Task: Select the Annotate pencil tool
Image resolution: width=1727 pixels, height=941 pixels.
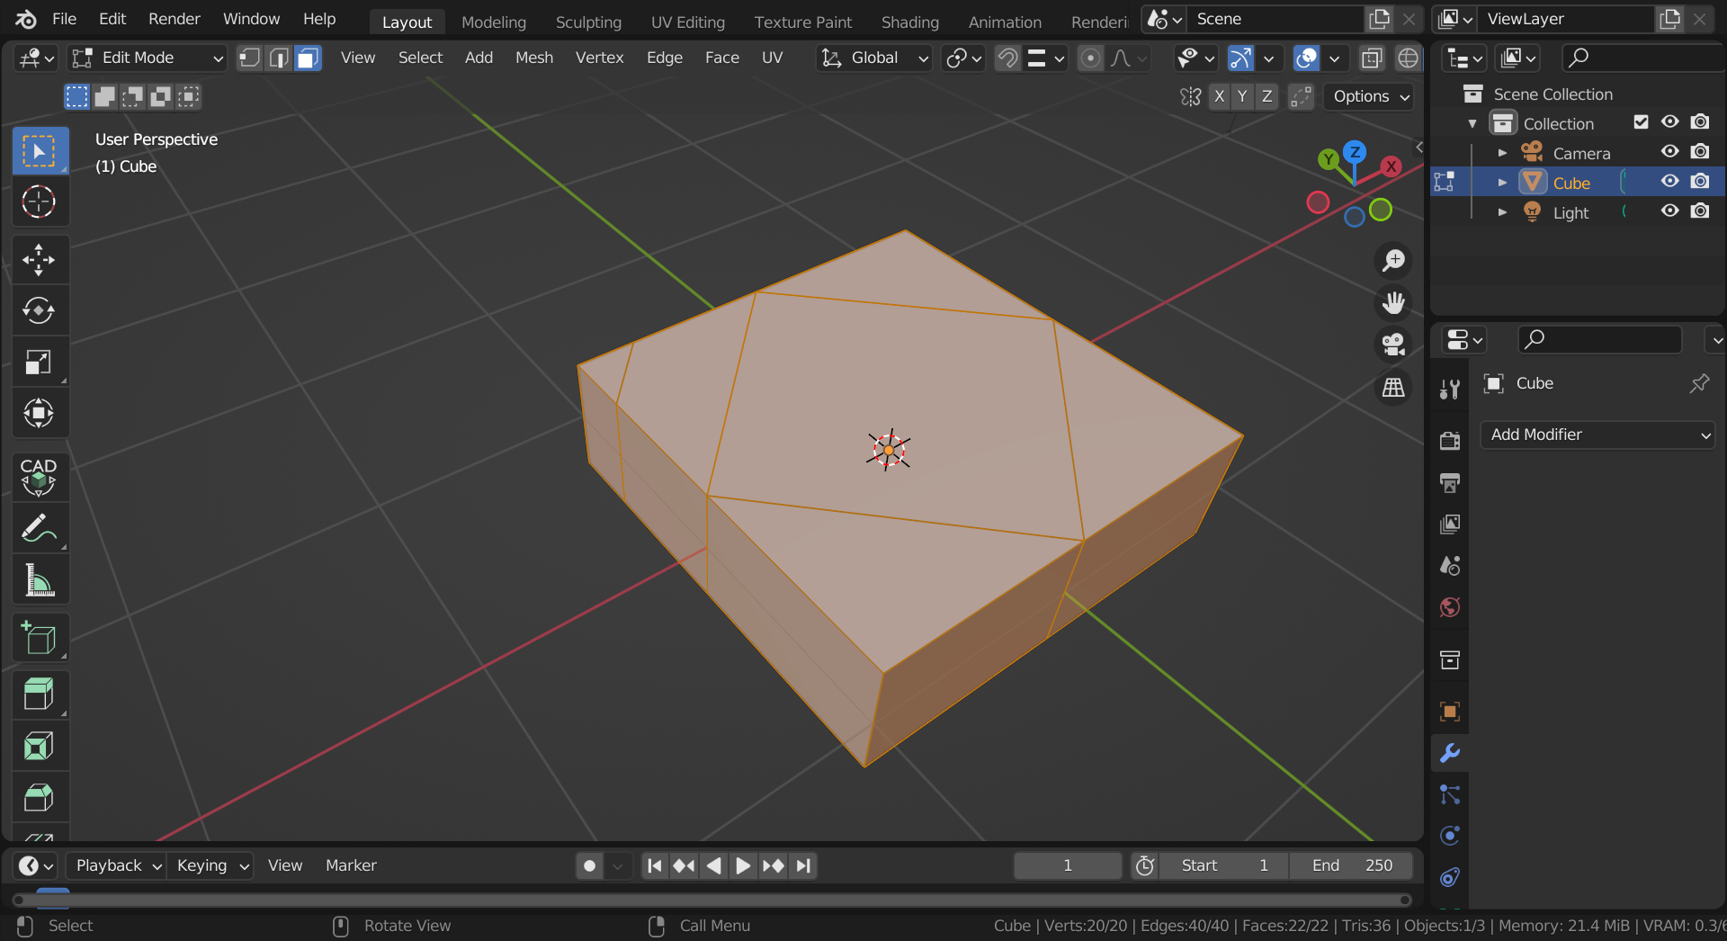Action: (x=39, y=528)
